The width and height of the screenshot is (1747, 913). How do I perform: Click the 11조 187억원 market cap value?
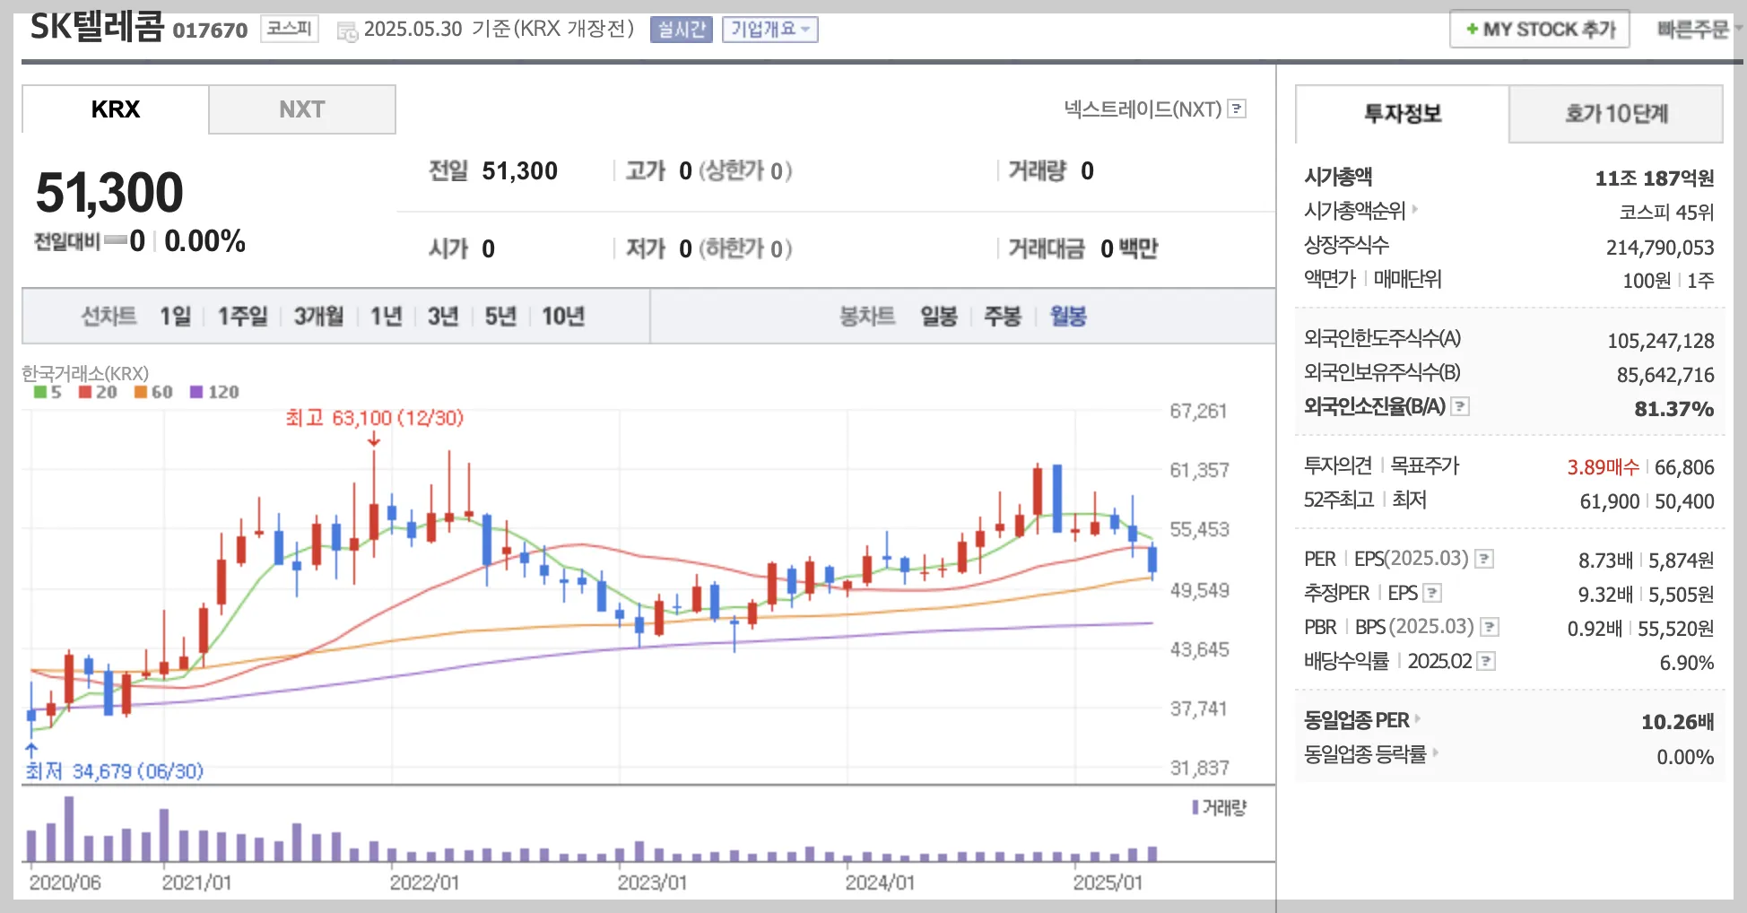tap(1654, 178)
